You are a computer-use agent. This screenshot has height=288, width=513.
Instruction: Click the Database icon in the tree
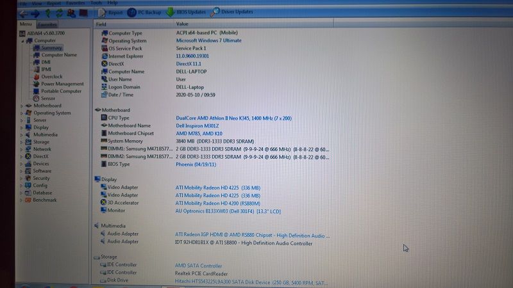(x=28, y=193)
